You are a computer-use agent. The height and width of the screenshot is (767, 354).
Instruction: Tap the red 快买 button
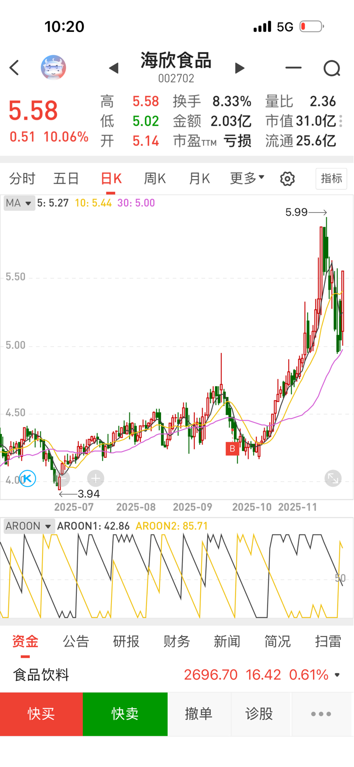coord(41,714)
